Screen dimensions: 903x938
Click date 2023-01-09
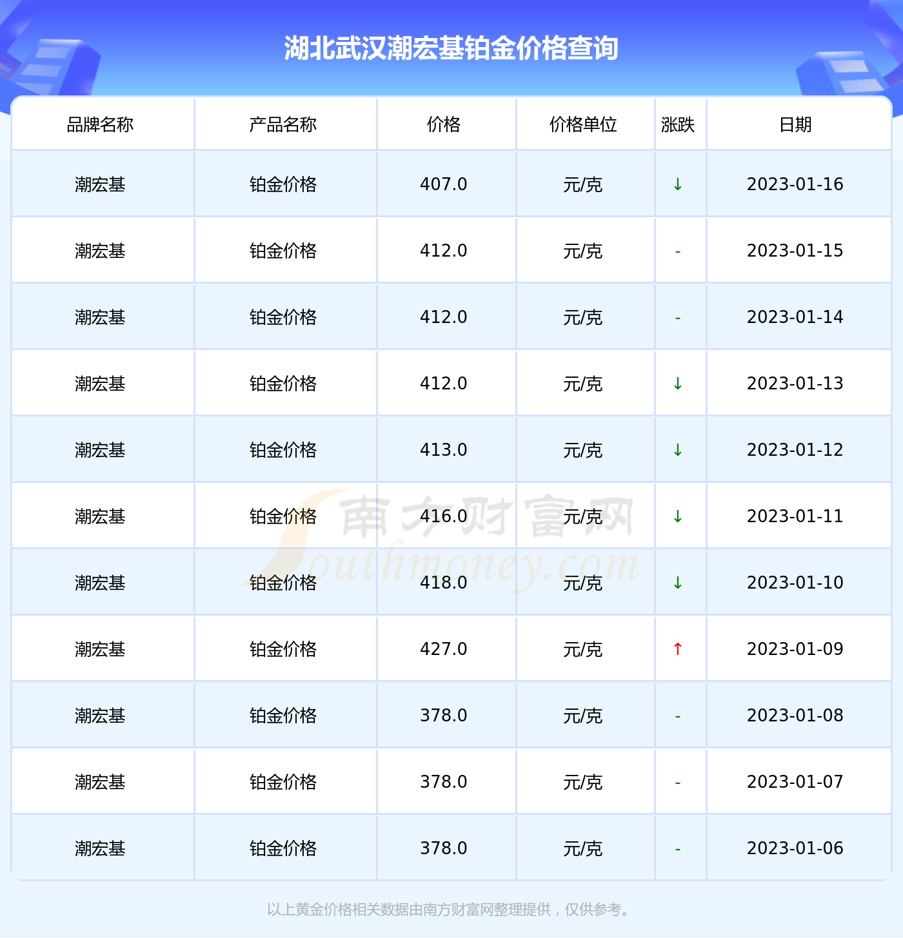[x=795, y=649]
